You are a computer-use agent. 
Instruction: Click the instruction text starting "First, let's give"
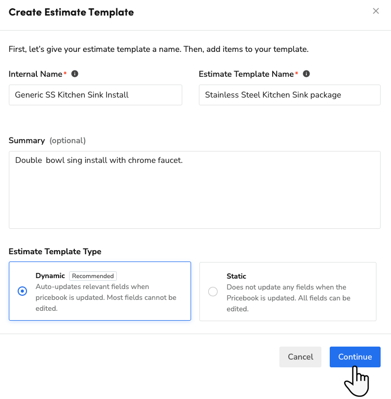coord(159,50)
